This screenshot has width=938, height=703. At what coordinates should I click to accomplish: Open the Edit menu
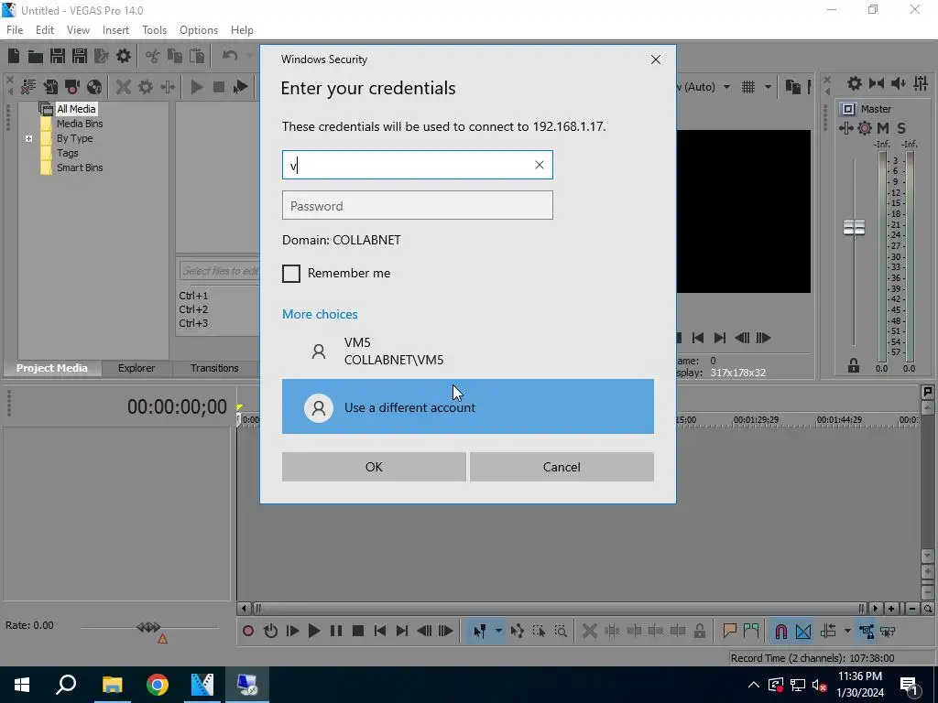[45, 30]
